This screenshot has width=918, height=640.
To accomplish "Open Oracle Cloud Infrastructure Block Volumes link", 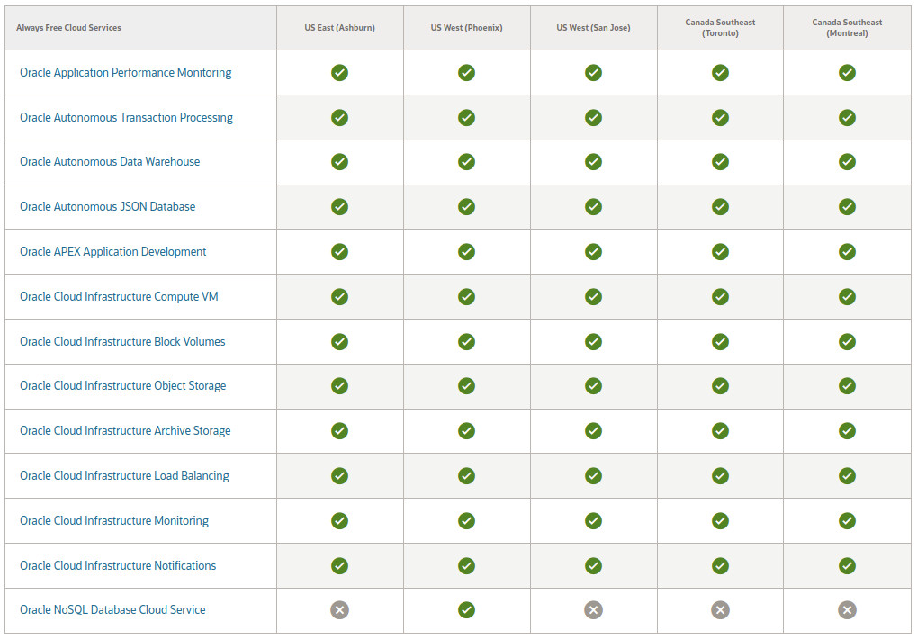I will point(122,341).
